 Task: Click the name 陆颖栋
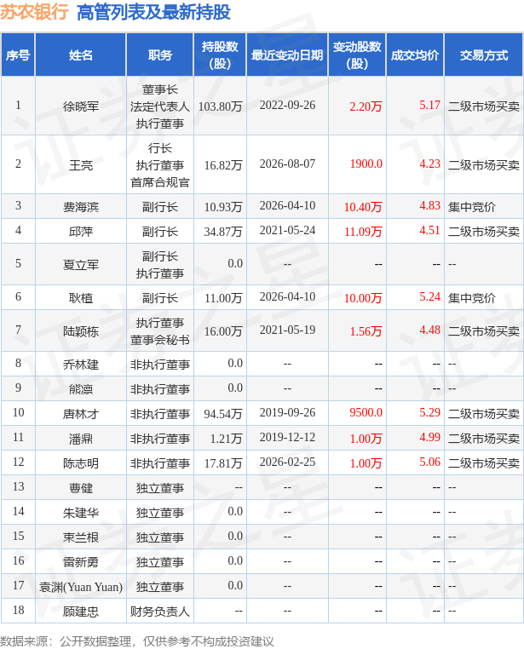[81, 331]
